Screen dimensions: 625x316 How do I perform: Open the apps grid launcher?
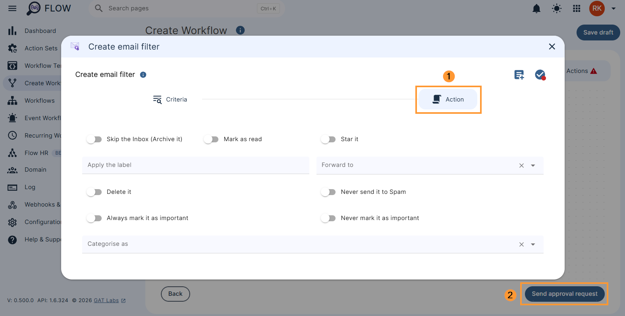577,8
